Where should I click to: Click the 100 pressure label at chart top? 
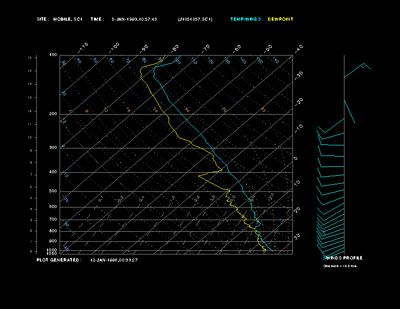pos(53,55)
